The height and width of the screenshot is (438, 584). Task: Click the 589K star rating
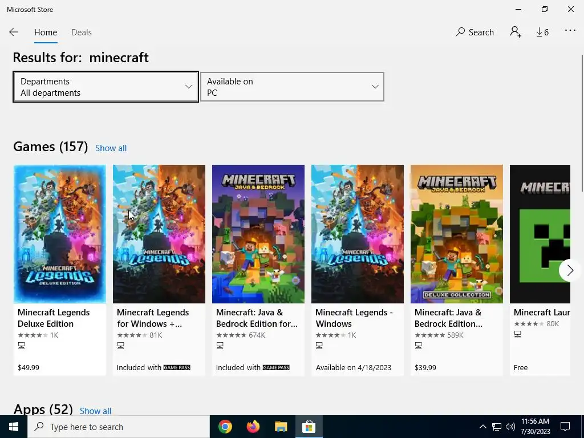(x=439, y=335)
